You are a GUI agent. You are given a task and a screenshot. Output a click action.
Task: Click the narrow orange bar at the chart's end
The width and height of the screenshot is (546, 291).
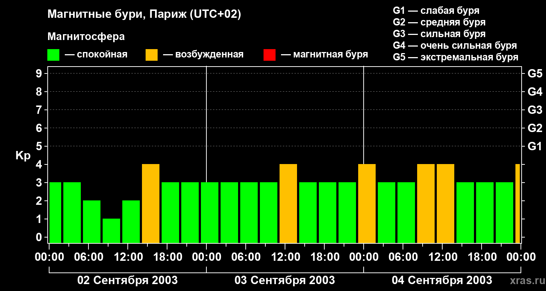518,203
